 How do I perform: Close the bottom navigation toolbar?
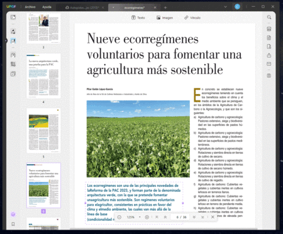click(213, 217)
